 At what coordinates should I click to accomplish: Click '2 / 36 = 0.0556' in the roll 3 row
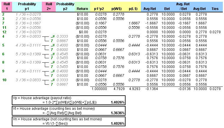28,19
